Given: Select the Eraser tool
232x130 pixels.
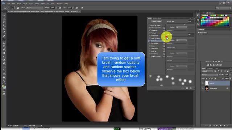Looking at the screenshot, I should [4, 49].
